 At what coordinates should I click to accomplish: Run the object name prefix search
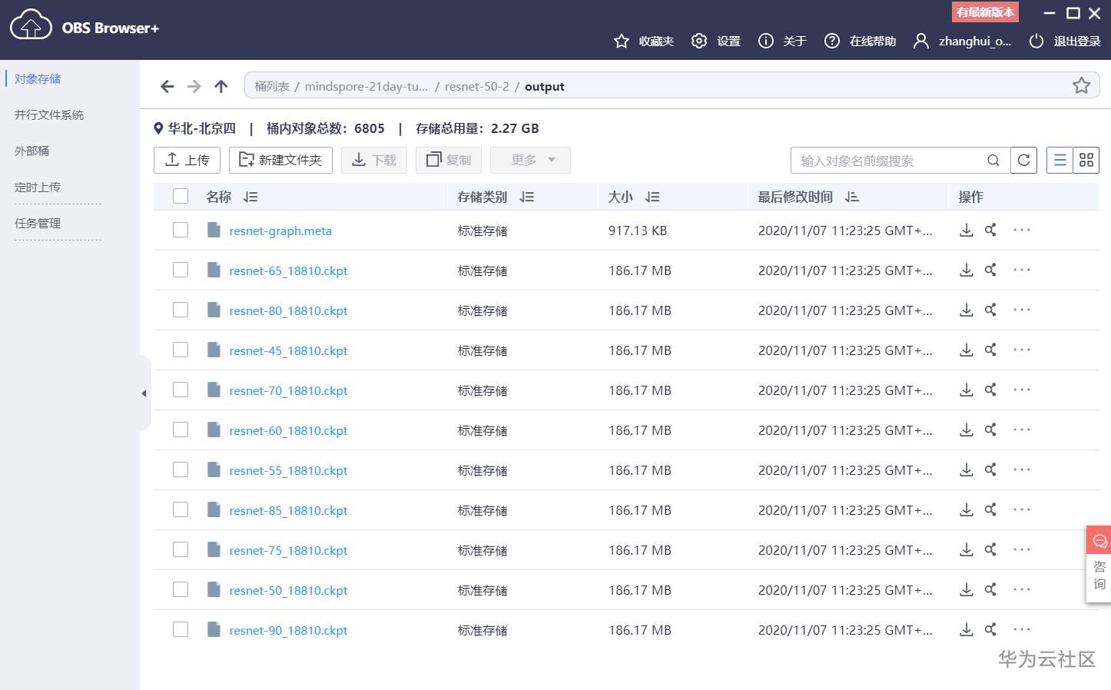993,161
